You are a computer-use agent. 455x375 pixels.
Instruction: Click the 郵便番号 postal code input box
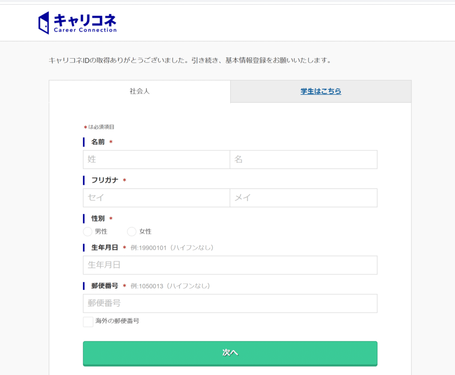230,304
